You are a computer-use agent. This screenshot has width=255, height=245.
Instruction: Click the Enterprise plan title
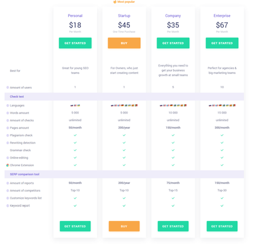[x=222, y=16]
